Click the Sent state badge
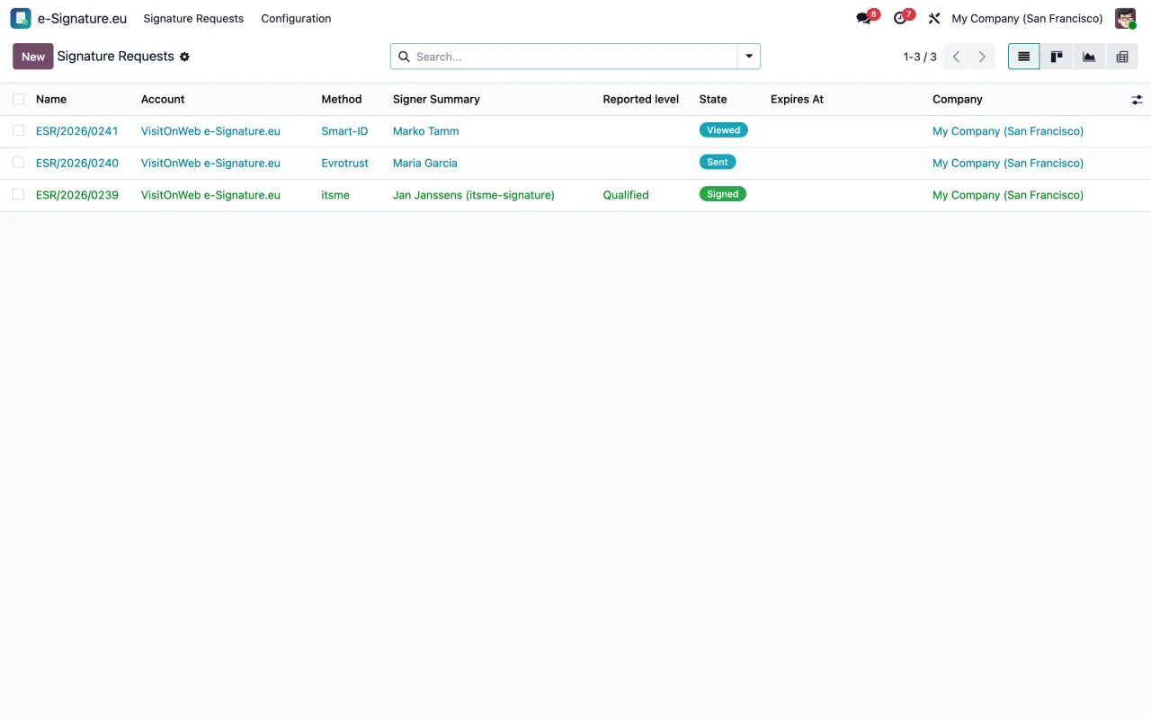Screen dimensions: 1151x719 click(x=718, y=162)
